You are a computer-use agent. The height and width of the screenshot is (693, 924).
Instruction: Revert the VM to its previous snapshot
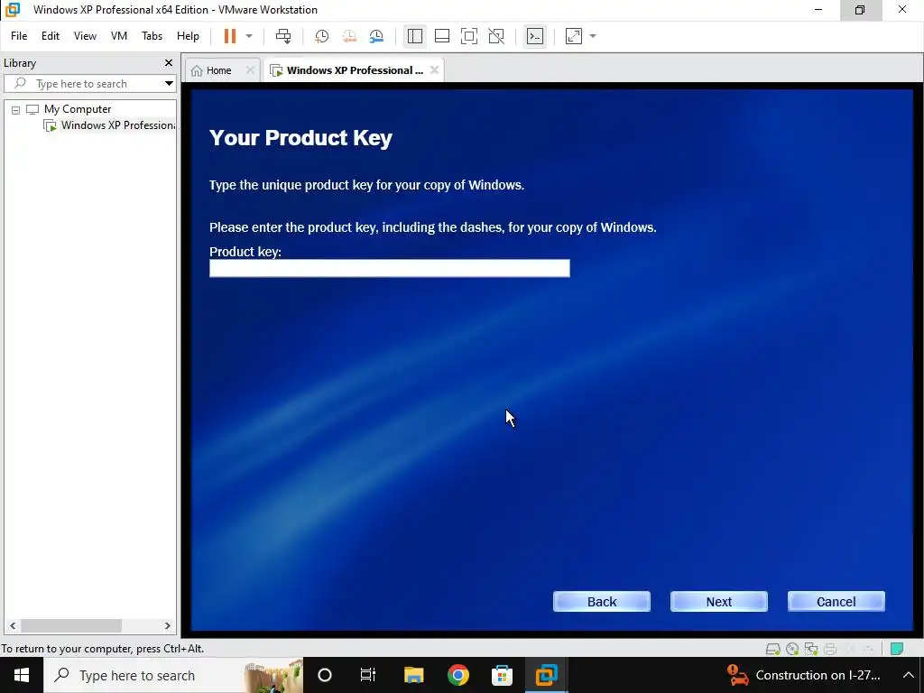click(349, 36)
